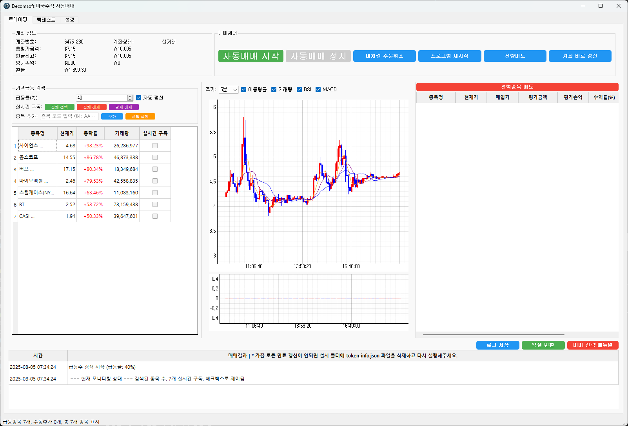This screenshot has height=426, width=628.
Task: Click the 급등률 value field showing 40
Action: (102, 98)
